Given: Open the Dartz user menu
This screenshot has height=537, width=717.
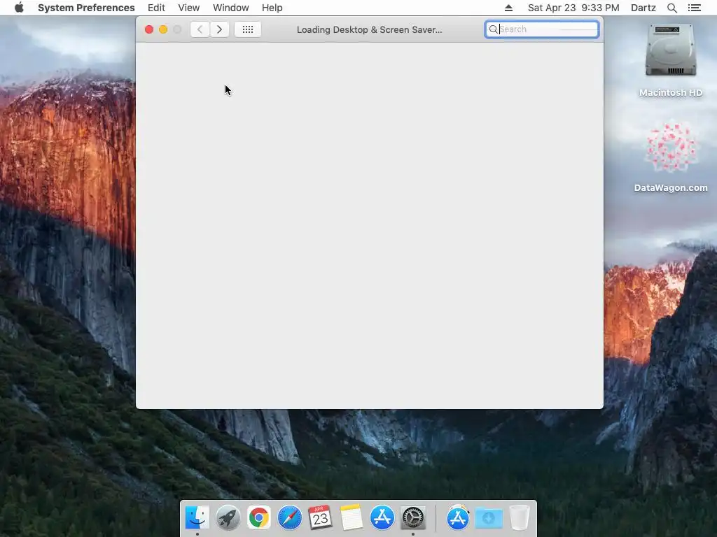Looking at the screenshot, I should (643, 8).
